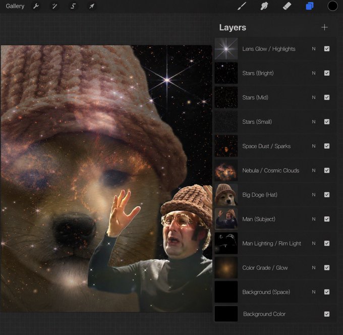Click the 'Space Dust / Sparks' layer name
This screenshot has width=343, height=335.
[266, 146]
